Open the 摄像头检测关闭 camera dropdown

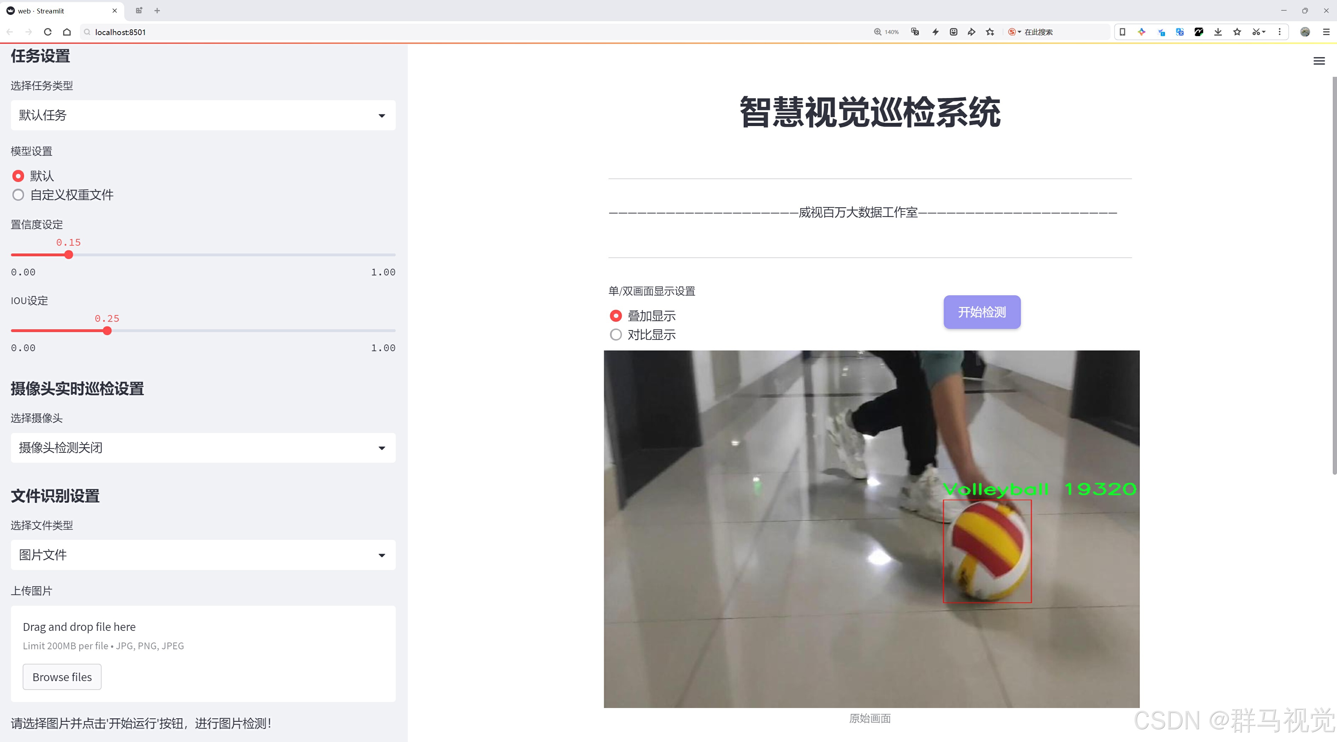pos(203,448)
